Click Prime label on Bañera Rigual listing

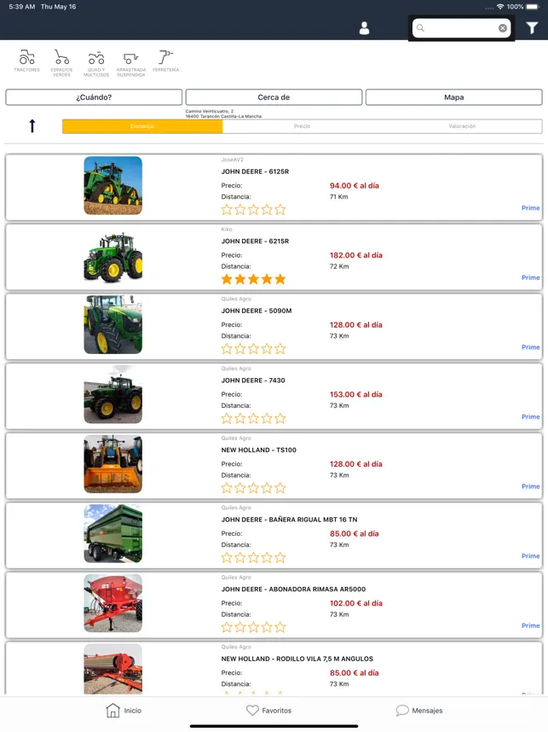tap(530, 555)
